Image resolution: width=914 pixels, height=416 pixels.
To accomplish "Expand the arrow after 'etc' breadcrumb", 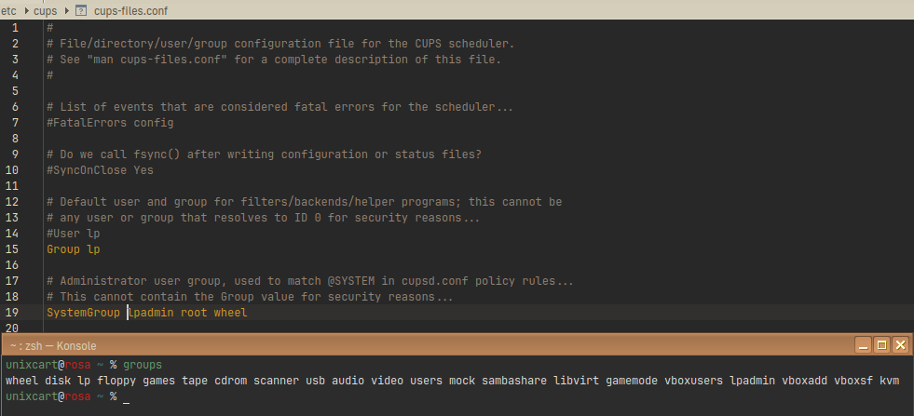I will point(24,9).
